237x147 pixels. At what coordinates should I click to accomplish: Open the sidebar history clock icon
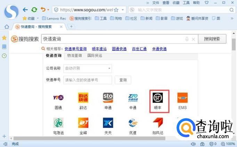4,56
